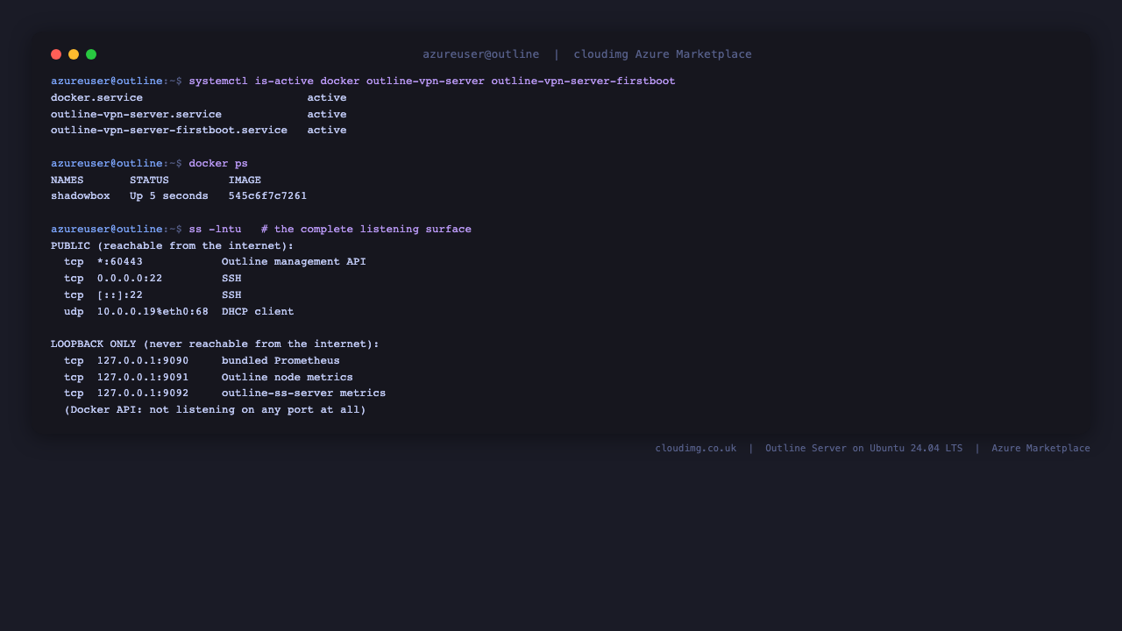Screen dimensions: 1122x631
Task: Click the '10.0.0.19%eth0:68' entry
Action: click(x=153, y=312)
